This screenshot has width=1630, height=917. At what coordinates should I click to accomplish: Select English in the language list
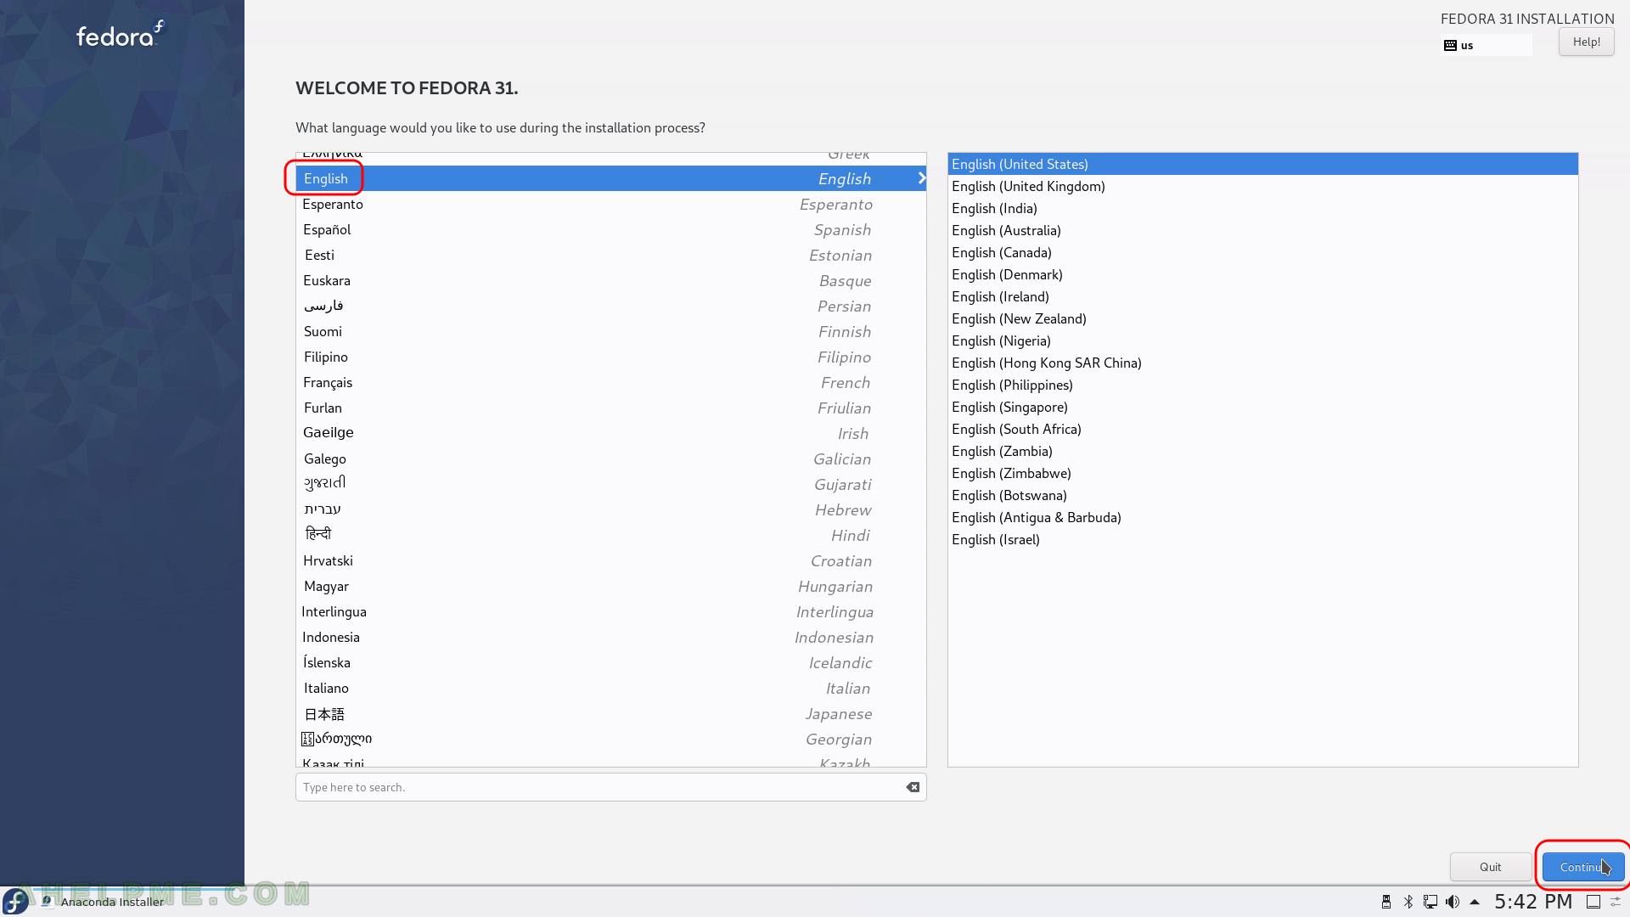(x=610, y=178)
